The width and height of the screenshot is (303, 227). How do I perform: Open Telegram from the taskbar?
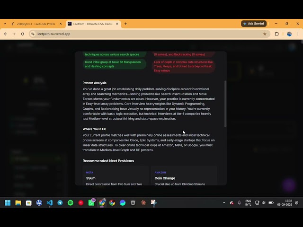60,203
